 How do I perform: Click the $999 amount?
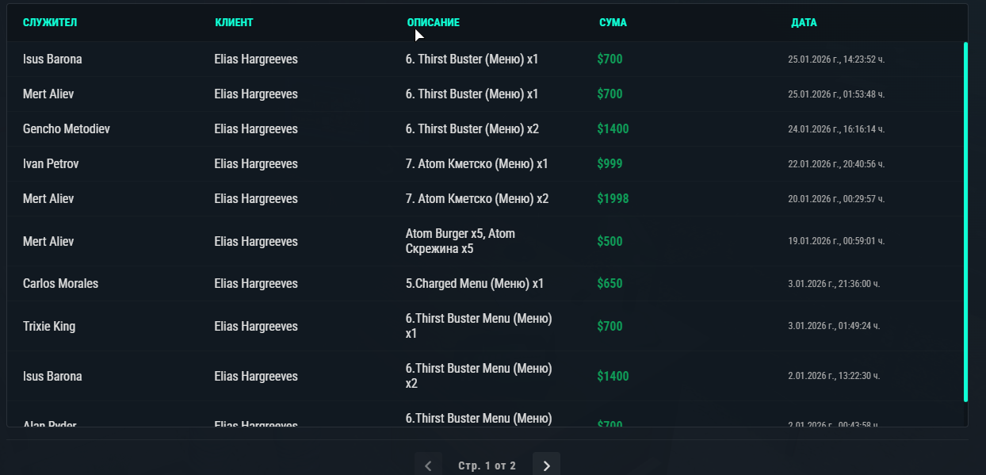tap(610, 163)
